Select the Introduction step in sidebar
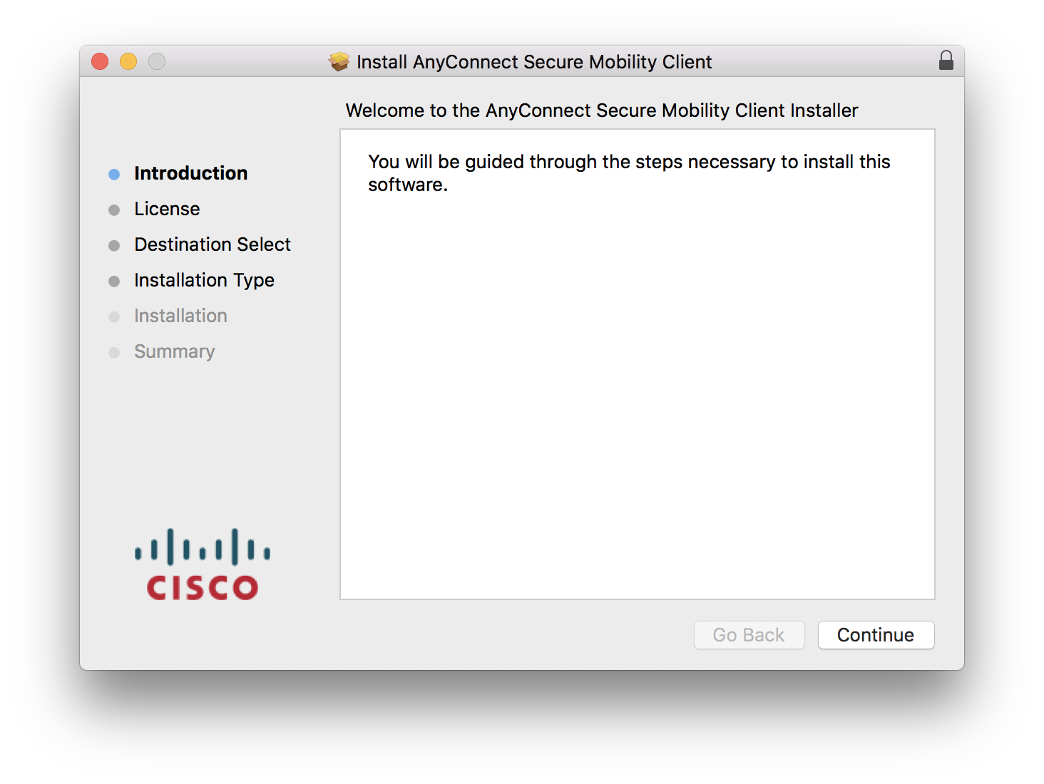 (190, 172)
